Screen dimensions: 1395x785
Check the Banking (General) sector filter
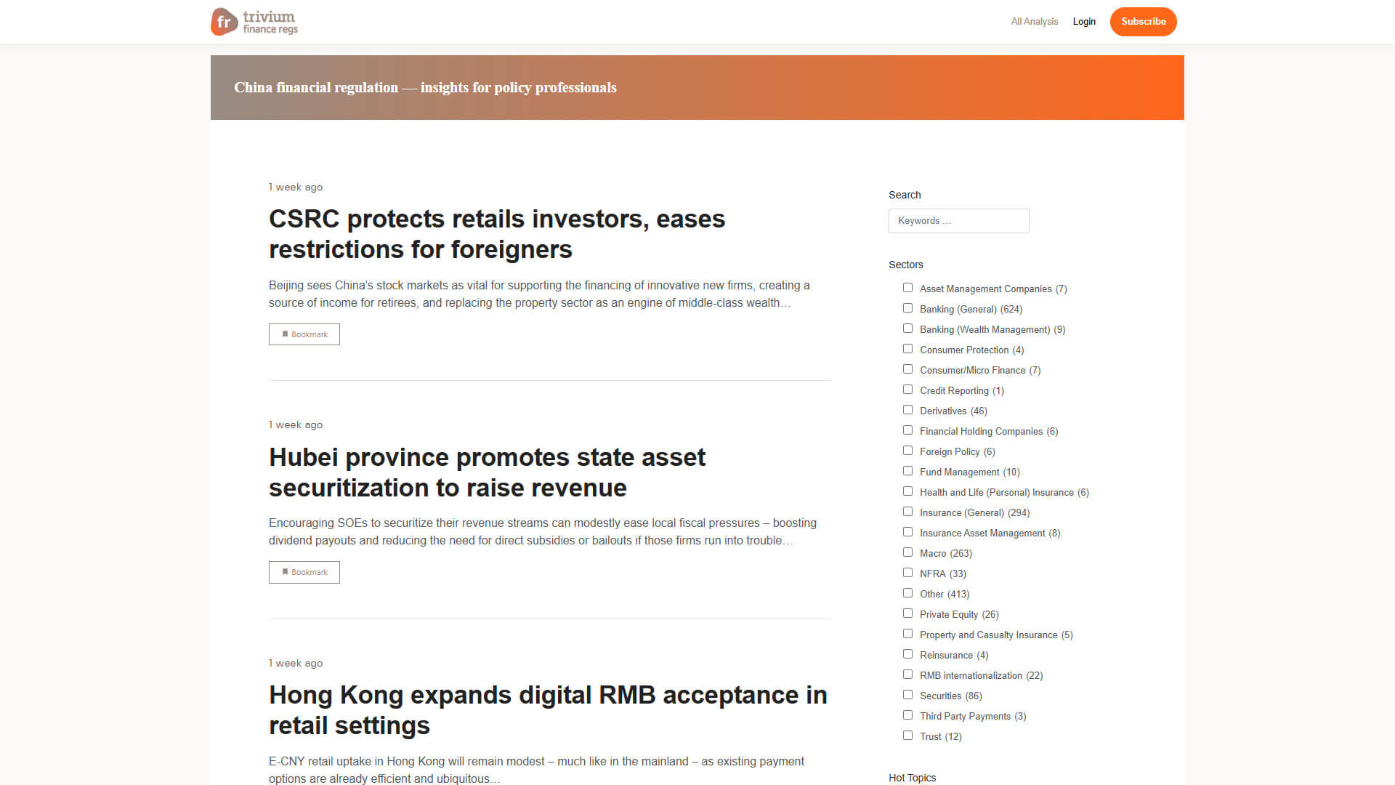tap(907, 307)
